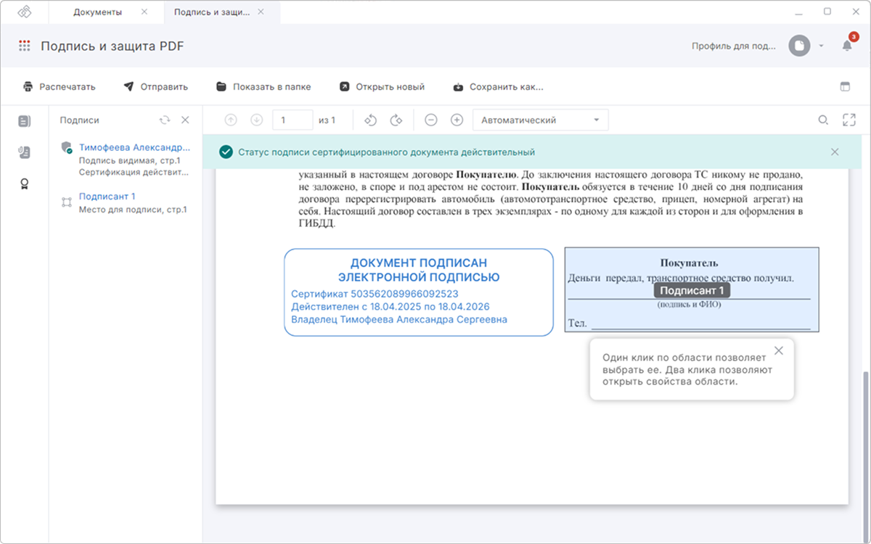Open the document pages sidebar icon
871x544 pixels.
click(25, 121)
